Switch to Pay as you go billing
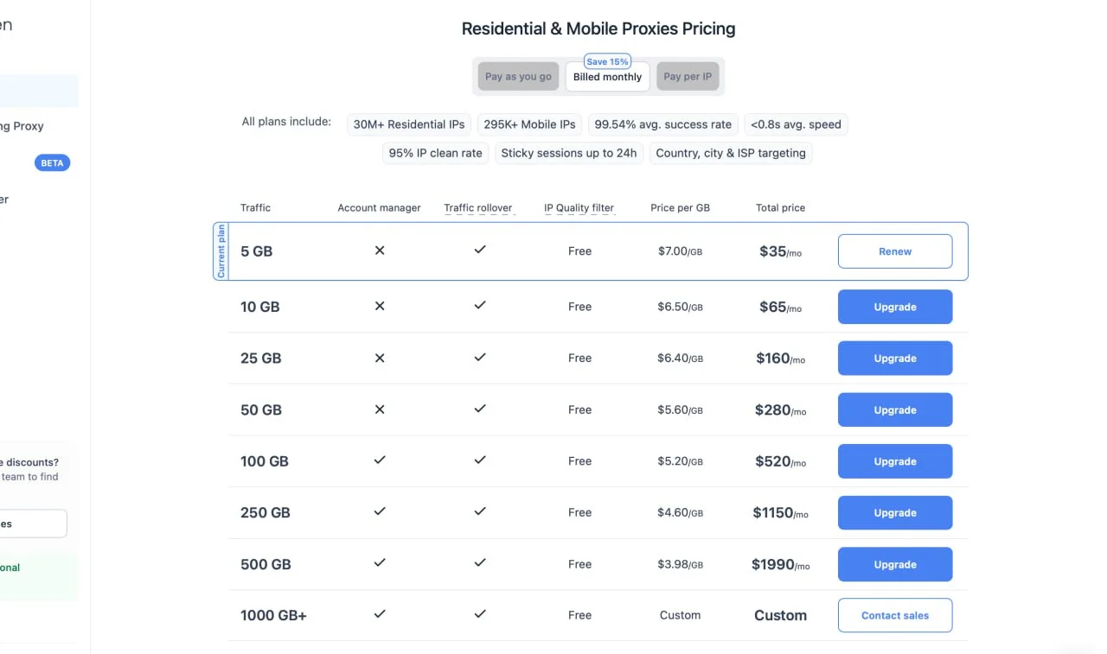Screen dimensions: 1107x654 518,77
